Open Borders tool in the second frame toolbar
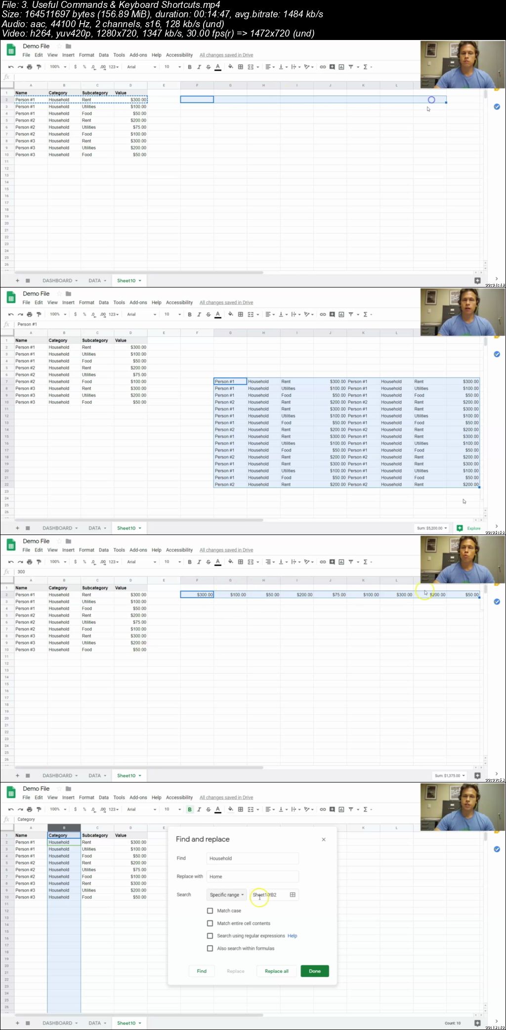This screenshot has width=506, height=1030. pos(241,315)
